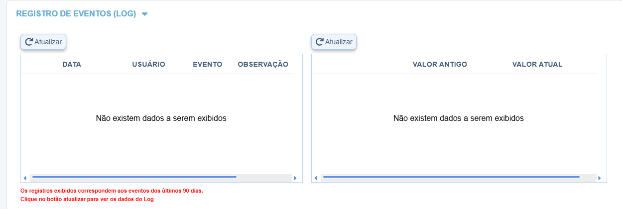The width and height of the screenshot is (622, 209).
Task: Sort by the DATA column header
Action: point(72,64)
